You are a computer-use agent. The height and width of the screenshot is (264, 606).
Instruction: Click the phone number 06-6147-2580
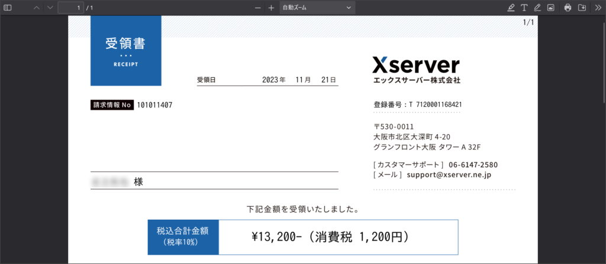click(x=473, y=165)
